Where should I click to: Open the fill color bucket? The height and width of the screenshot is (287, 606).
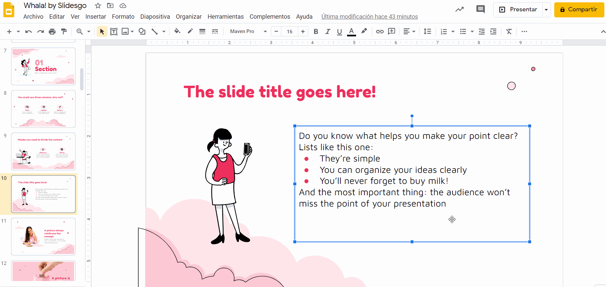pyautogui.click(x=177, y=31)
